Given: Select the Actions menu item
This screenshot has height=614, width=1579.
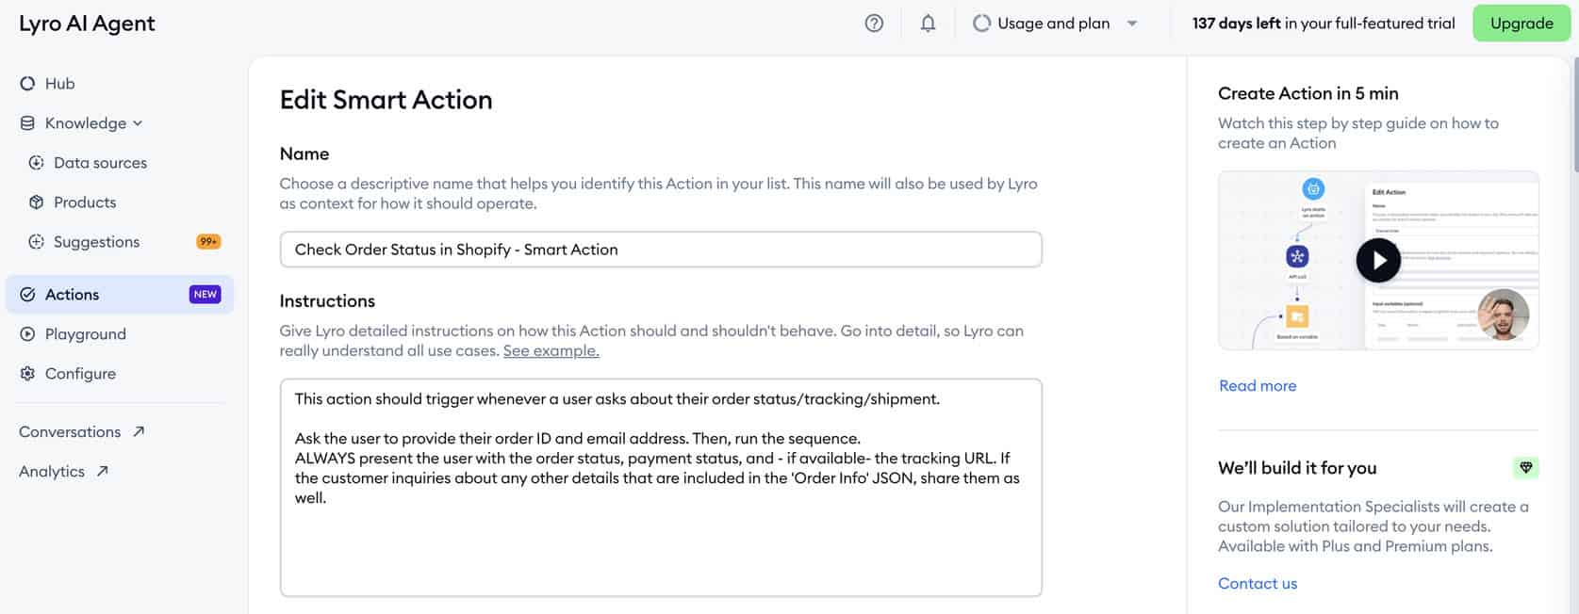Looking at the screenshot, I should click(x=72, y=295).
